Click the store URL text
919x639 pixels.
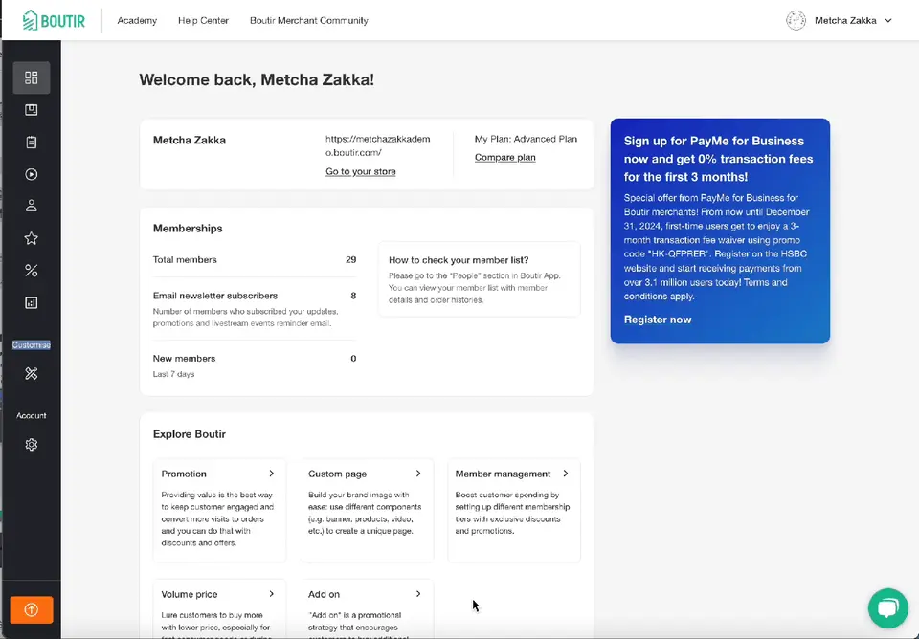click(378, 145)
